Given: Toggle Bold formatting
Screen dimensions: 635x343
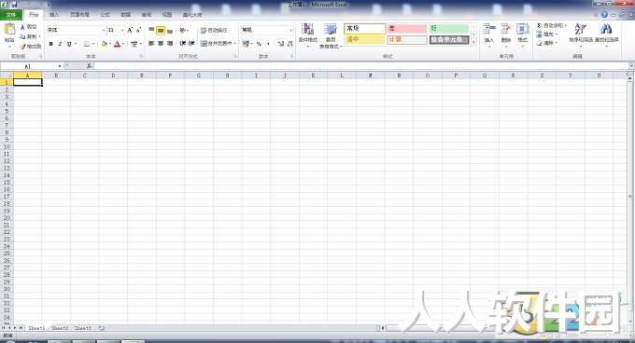Looking at the screenshot, I should [51, 44].
